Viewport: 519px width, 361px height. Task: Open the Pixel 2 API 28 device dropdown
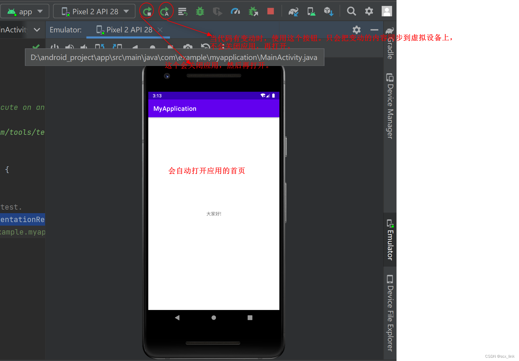[x=94, y=12]
